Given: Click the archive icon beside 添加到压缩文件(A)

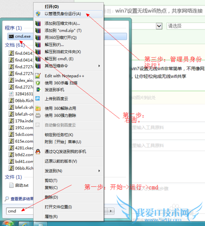Looking at the screenshot, I should (38, 23).
